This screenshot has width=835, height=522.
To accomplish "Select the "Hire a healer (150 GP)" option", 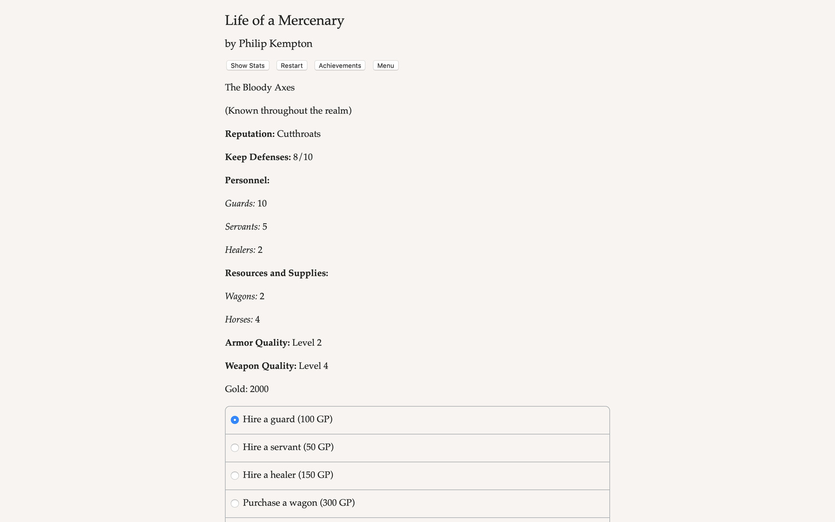I will (235, 476).
